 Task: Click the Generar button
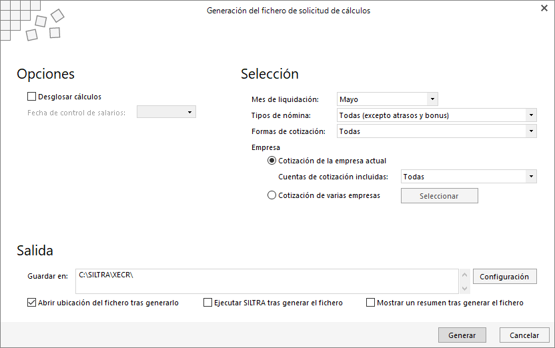[462, 335]
